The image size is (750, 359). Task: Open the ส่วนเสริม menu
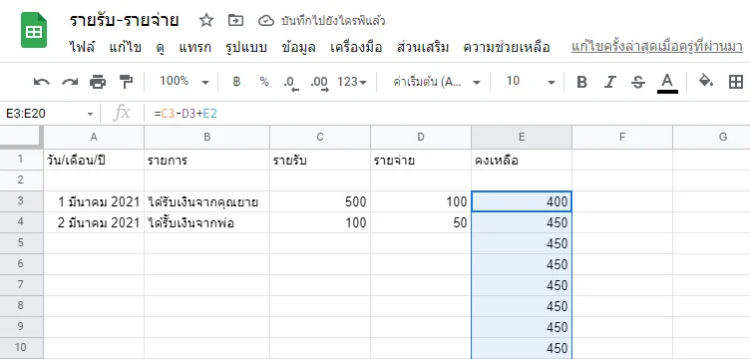[x=423, y=47]
